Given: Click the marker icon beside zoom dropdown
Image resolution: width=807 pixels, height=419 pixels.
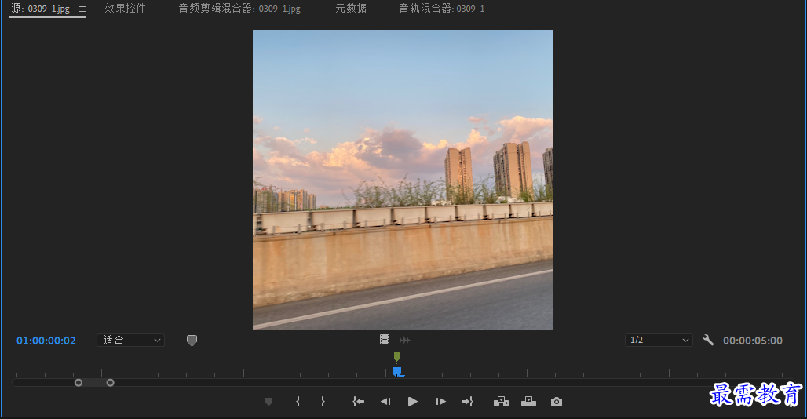Looking at the screenshot, I should click(x=192, y=341).
